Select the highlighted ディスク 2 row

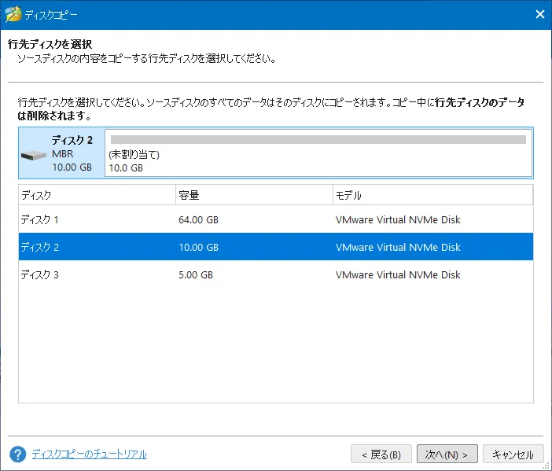tap(40, 248)
